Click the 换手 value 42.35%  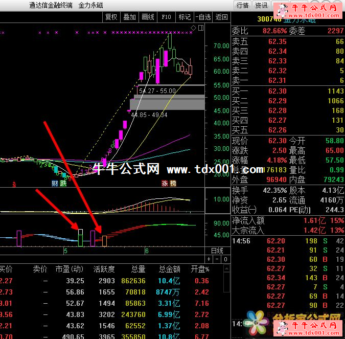(x=275, y=190)
